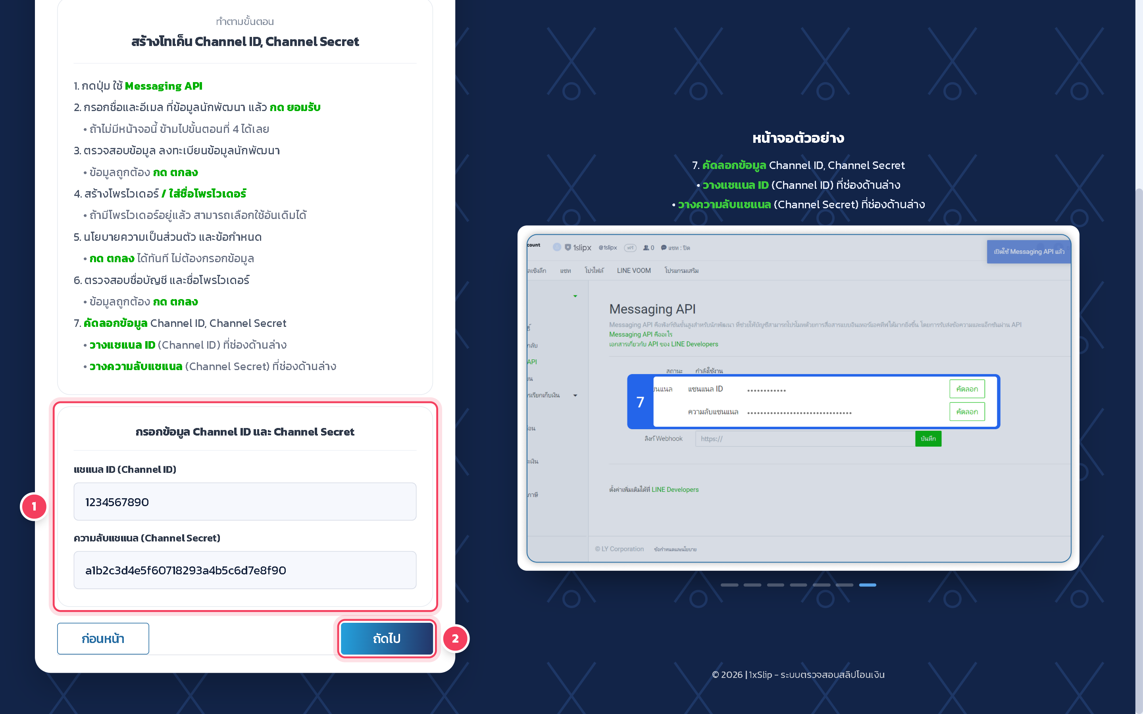Click left panel step 7 'คัดลอกข้อมูล Channel ID'
1143x714 pixels.
tap(180, 323)
